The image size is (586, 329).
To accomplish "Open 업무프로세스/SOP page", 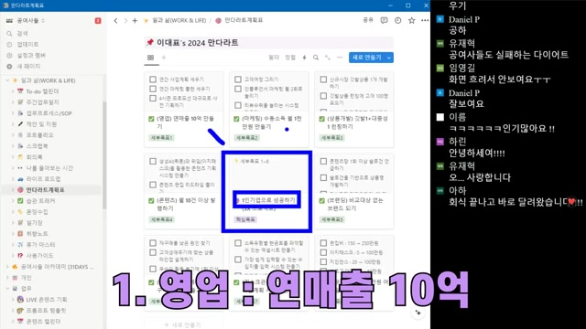I will (x=49, y=113).
